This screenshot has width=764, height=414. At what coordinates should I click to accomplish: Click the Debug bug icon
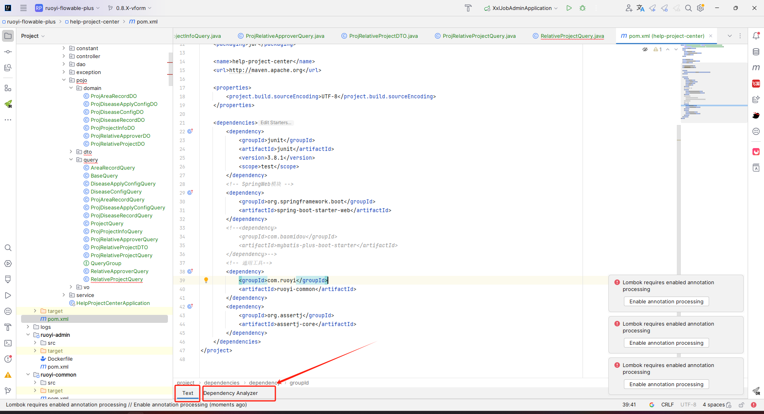583,8
